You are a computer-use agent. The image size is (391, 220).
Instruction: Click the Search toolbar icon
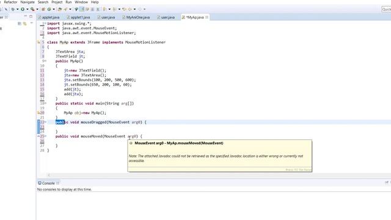[x=65, y=9]
